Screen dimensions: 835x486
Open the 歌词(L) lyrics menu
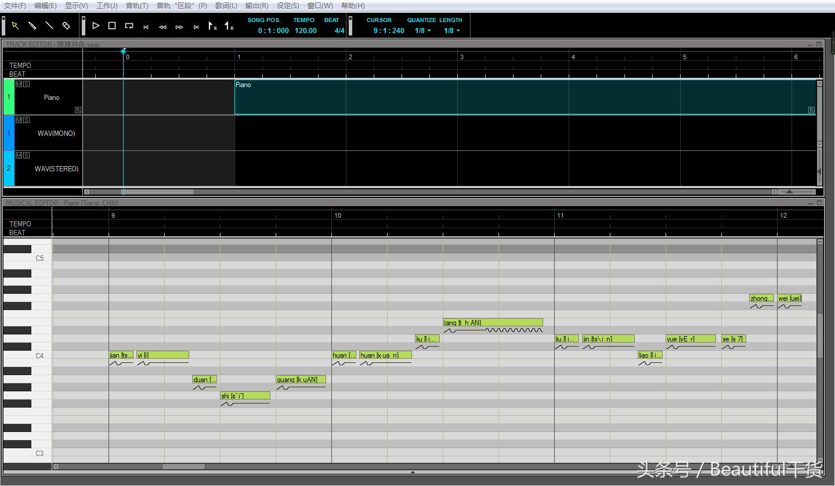pyautogui.click(x=226, y=6)
